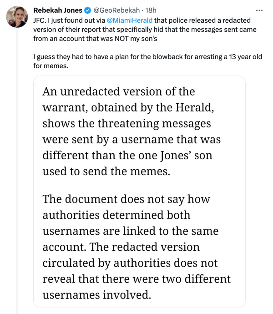Click the blue verified checkmark badge
The image size is (273, 314).
[87, 10]
